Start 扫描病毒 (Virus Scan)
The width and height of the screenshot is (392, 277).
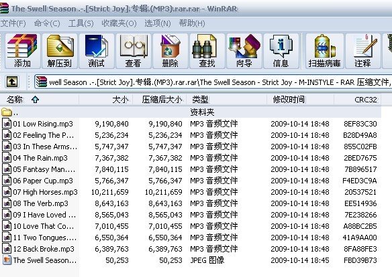click(324, 51)
